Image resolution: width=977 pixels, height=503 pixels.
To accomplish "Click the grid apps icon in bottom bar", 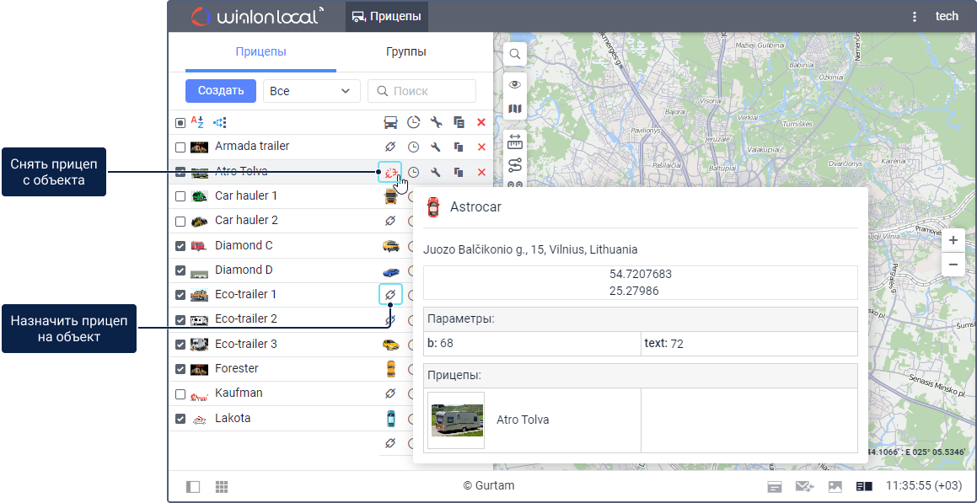I will (x=222, y=486).
